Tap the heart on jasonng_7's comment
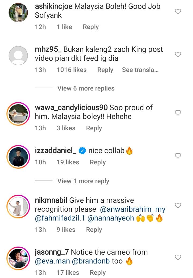Image resolution: width=193 pixels, height=278 pixels. pyautogui.click(x=178, y=257)
